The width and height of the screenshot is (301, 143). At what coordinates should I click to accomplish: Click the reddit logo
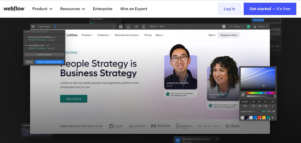coord(116,126)
